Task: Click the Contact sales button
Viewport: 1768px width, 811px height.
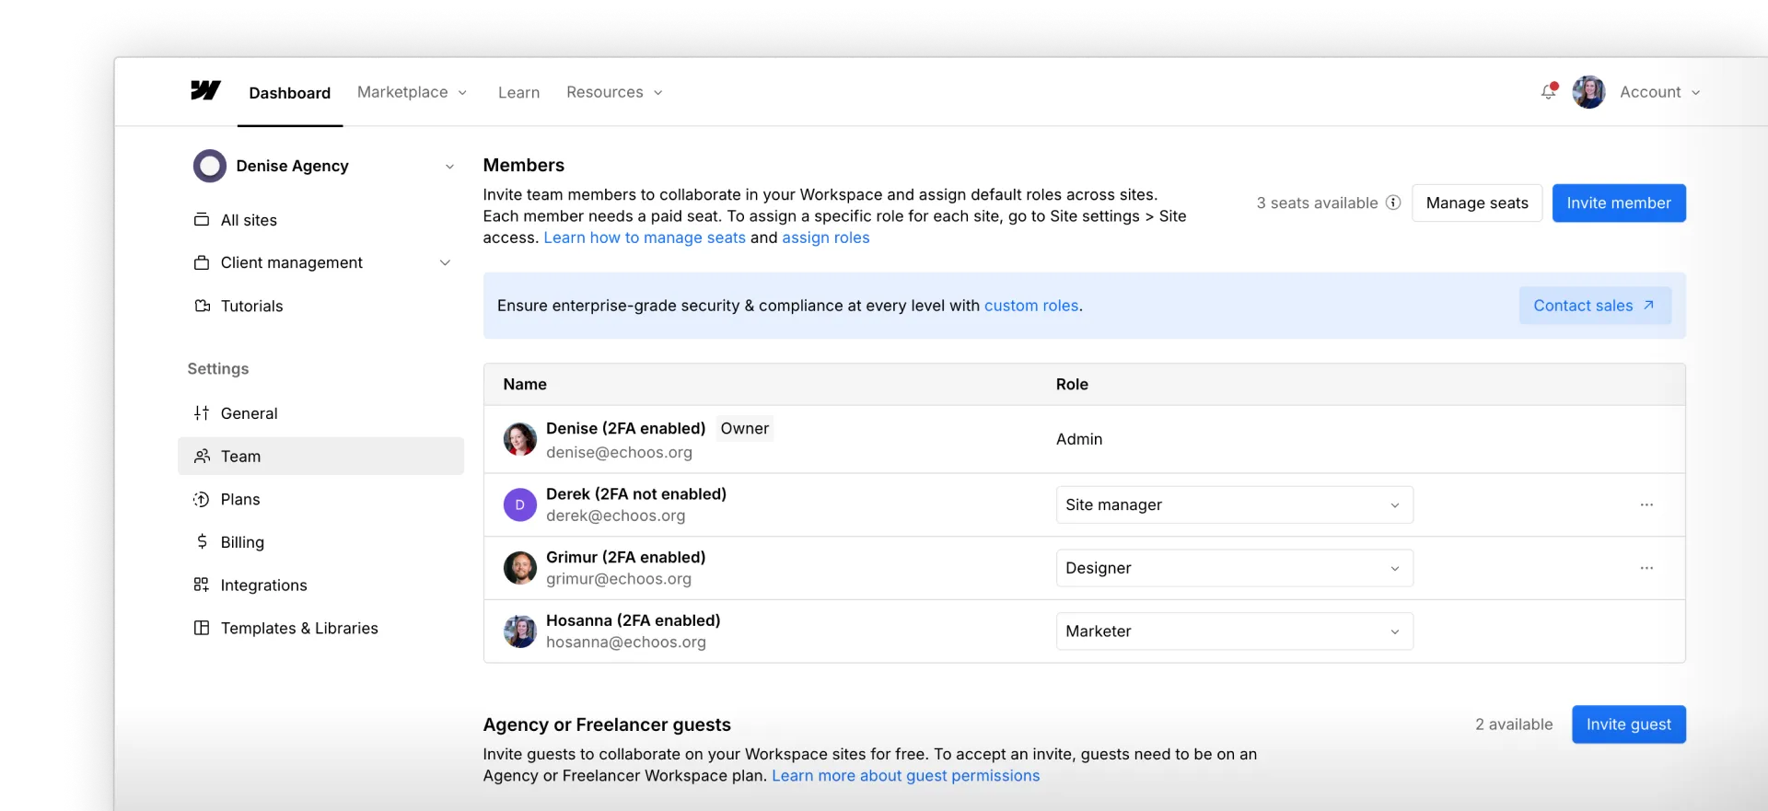Action: coord(1594,306)
